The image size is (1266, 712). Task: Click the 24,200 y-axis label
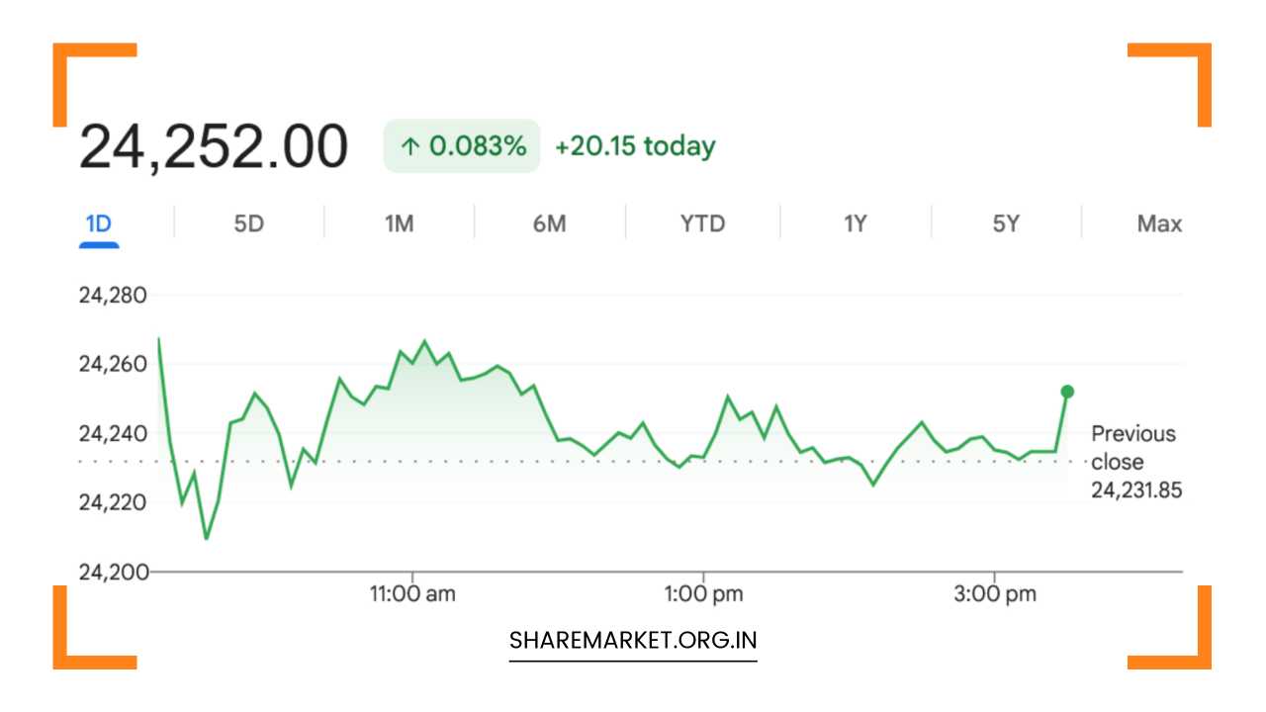pos(113,572)
